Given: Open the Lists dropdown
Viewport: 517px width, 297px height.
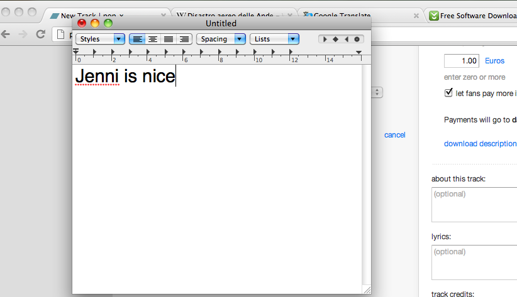Looking at the screenshot, I should click(274, 39).
